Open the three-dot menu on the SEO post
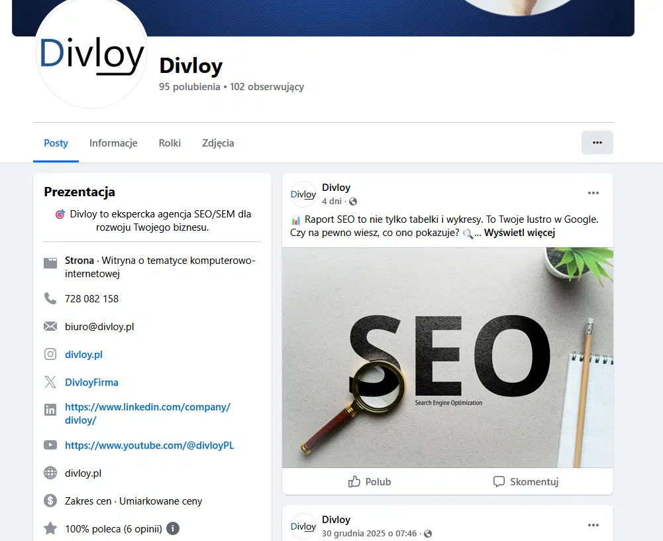 point(593,193)
